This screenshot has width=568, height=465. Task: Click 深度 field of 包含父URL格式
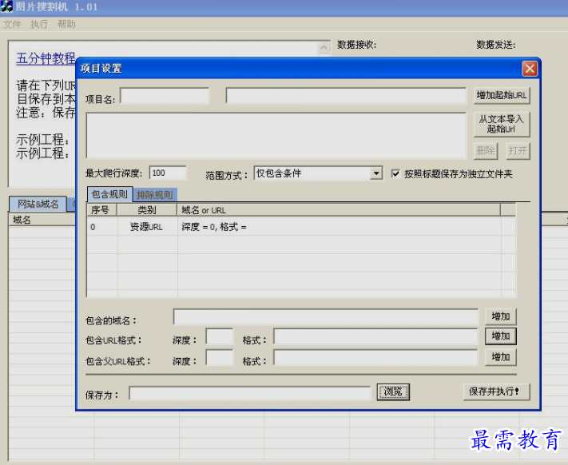220,357
